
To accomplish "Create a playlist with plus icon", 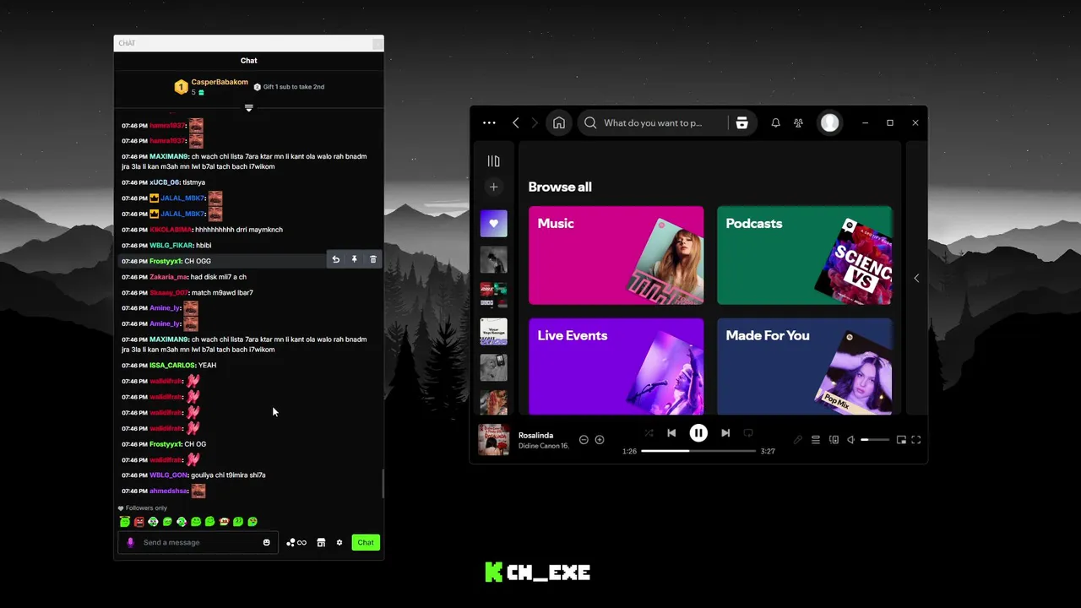I will tap(493, 187).
